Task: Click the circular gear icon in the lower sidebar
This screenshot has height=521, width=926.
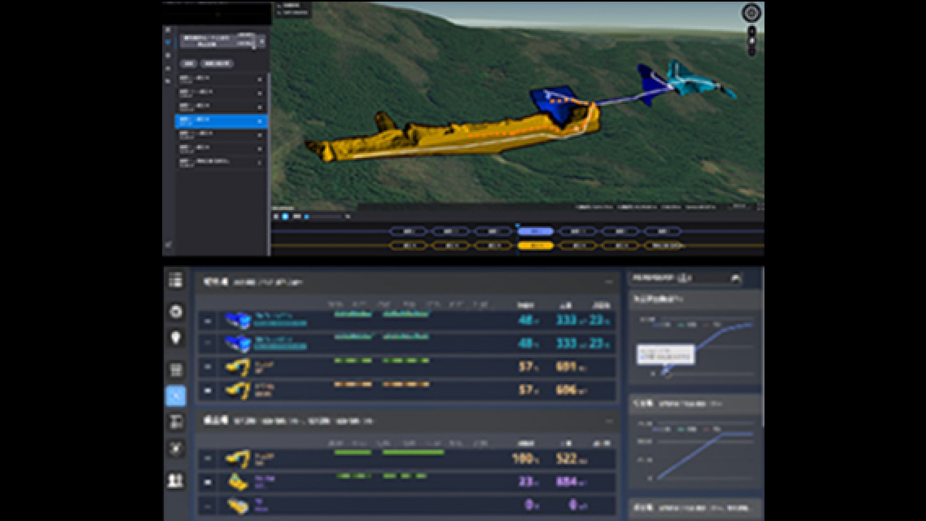Action: pyautogui.click(x=176, y=311)
